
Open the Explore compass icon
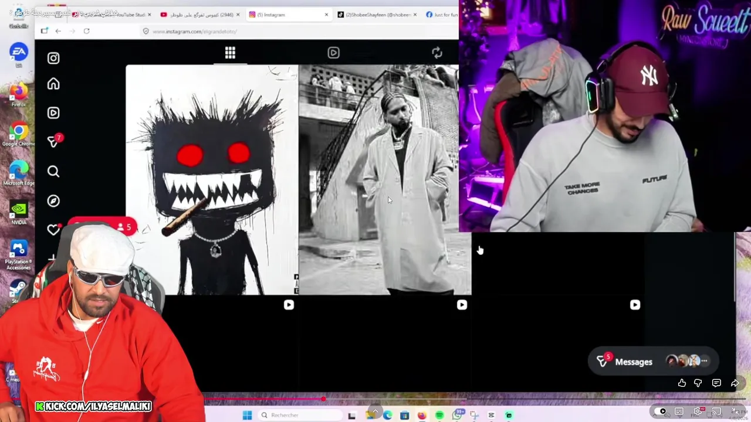53,201
